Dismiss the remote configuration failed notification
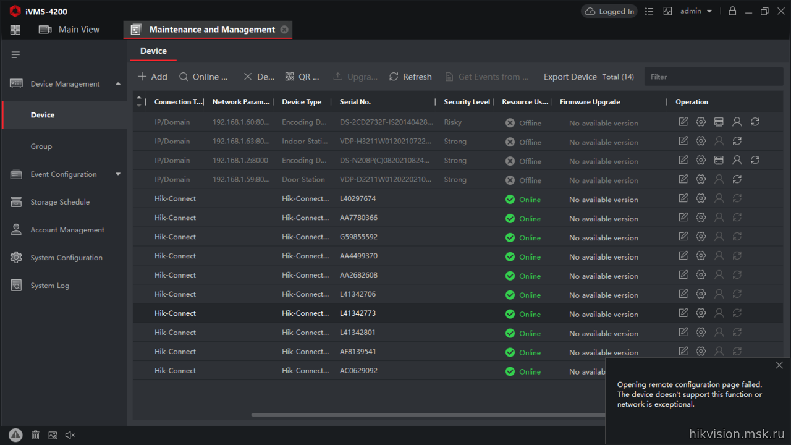The height and width of the screenshot is (445, 791). [x=779, y=365]
